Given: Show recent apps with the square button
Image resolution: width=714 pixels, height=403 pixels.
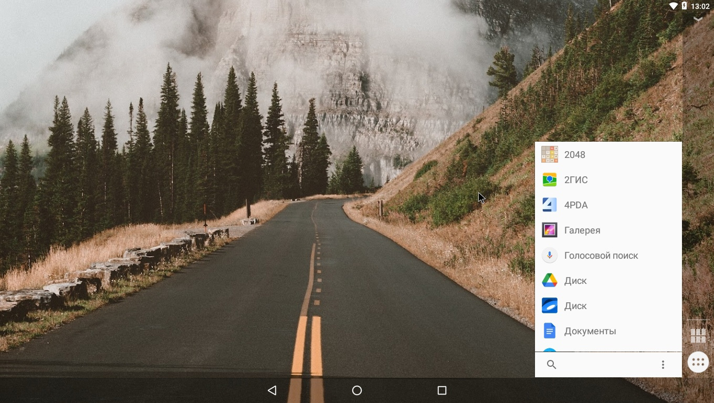Looking at the screenshot, I should pos(442,390).
